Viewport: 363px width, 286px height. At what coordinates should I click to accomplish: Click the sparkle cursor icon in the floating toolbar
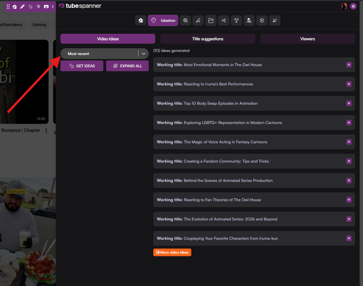[x=30, y=7]
